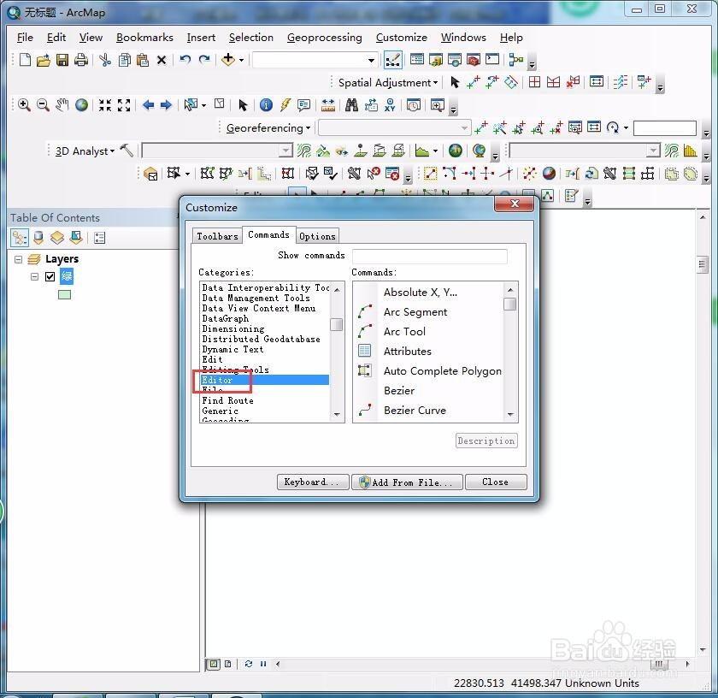Screen dimensions: 718x698
Task: Click the List By Drawing Order icon
Action: (20, 238)
